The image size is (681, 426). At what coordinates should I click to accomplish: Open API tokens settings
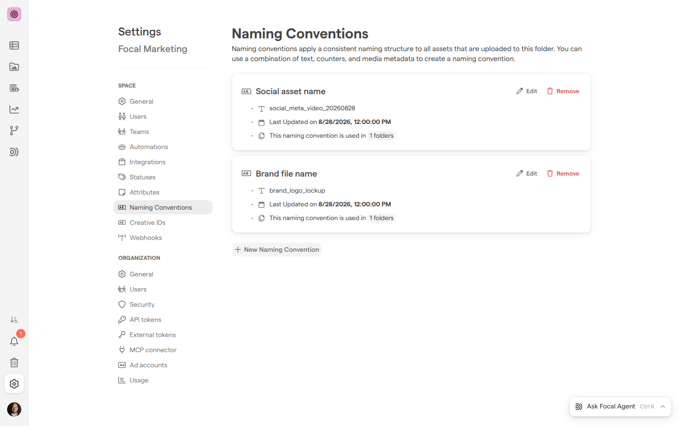coord(163,319)
